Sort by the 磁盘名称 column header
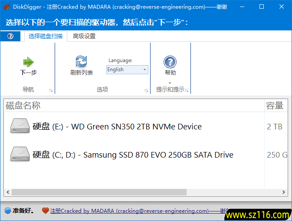292x221 pixels. point(134,106)
